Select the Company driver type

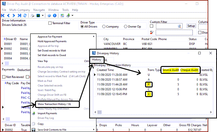(x=104, y=27)
